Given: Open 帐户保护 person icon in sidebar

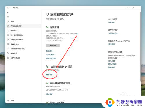Looking at the screenshot, I should tap(8, 31).
